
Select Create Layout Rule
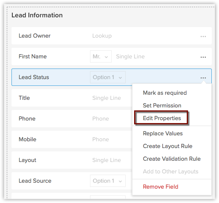tap(168, 146)
